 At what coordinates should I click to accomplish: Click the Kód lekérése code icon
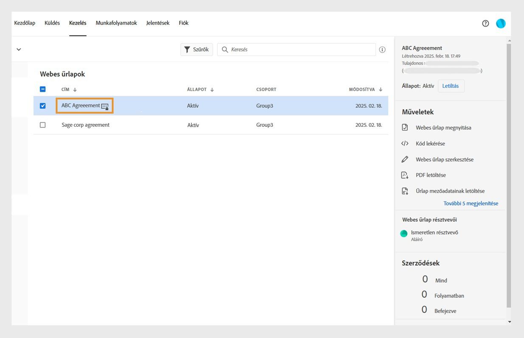[x=405, y=143]
